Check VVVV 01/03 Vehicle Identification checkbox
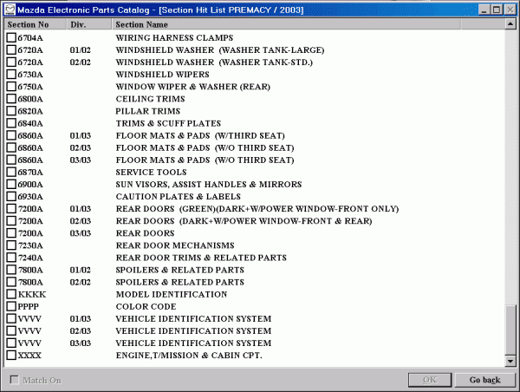The image size is (520, 392). tap(11, 318)
